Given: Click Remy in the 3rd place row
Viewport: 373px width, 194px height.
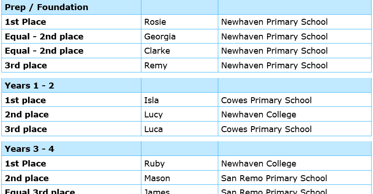Looking at the screenshot, I should coord(156,66).
